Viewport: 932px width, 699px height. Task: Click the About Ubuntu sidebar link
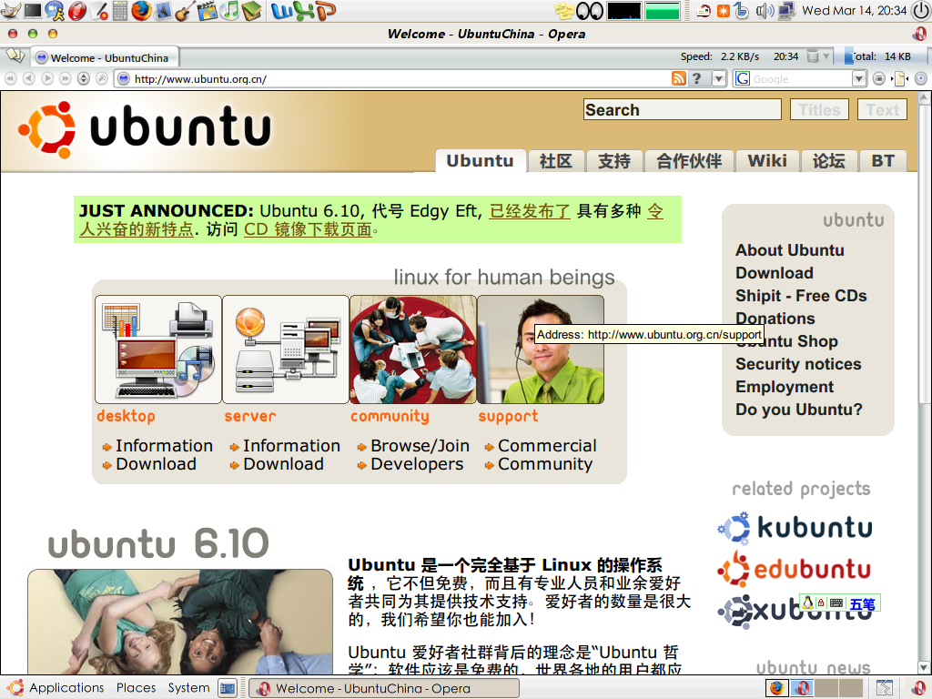point(789,250)
